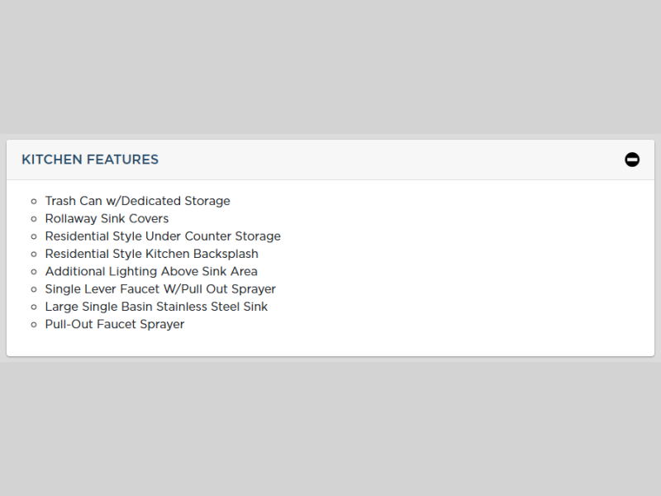Click 'Residential Style Kitchen Backsplash' feature

151,254
